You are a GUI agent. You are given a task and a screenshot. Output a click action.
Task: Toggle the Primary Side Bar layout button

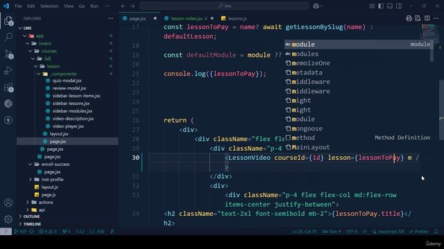tap(381, 6)
